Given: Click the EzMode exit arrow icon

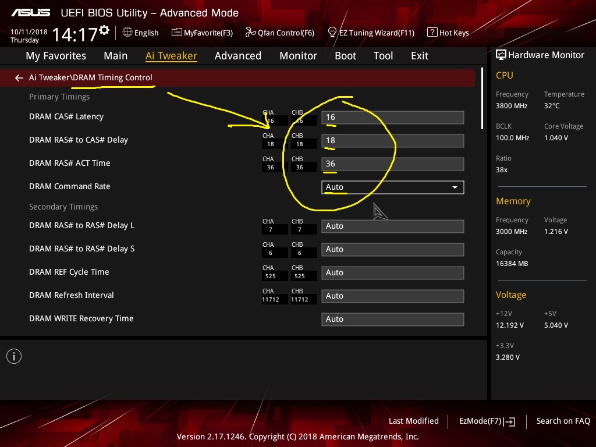Looking at the screenshot, I should (510, 421).
